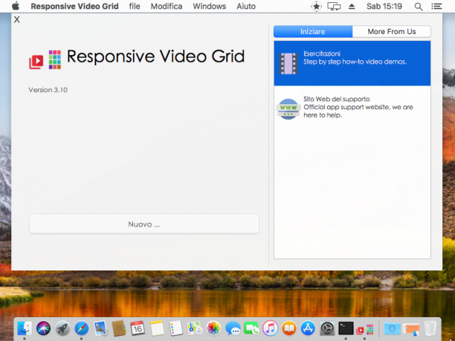Open the Apple menu
This screenshot has height=341, width=455.
click(x=16, y=6)
